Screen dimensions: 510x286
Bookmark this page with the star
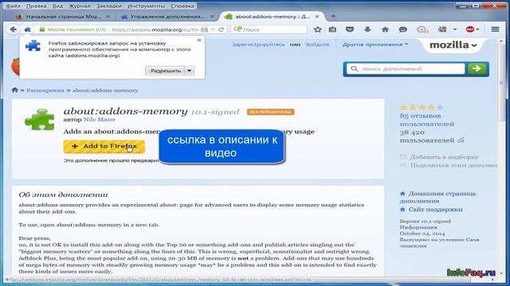coord(317,29)
